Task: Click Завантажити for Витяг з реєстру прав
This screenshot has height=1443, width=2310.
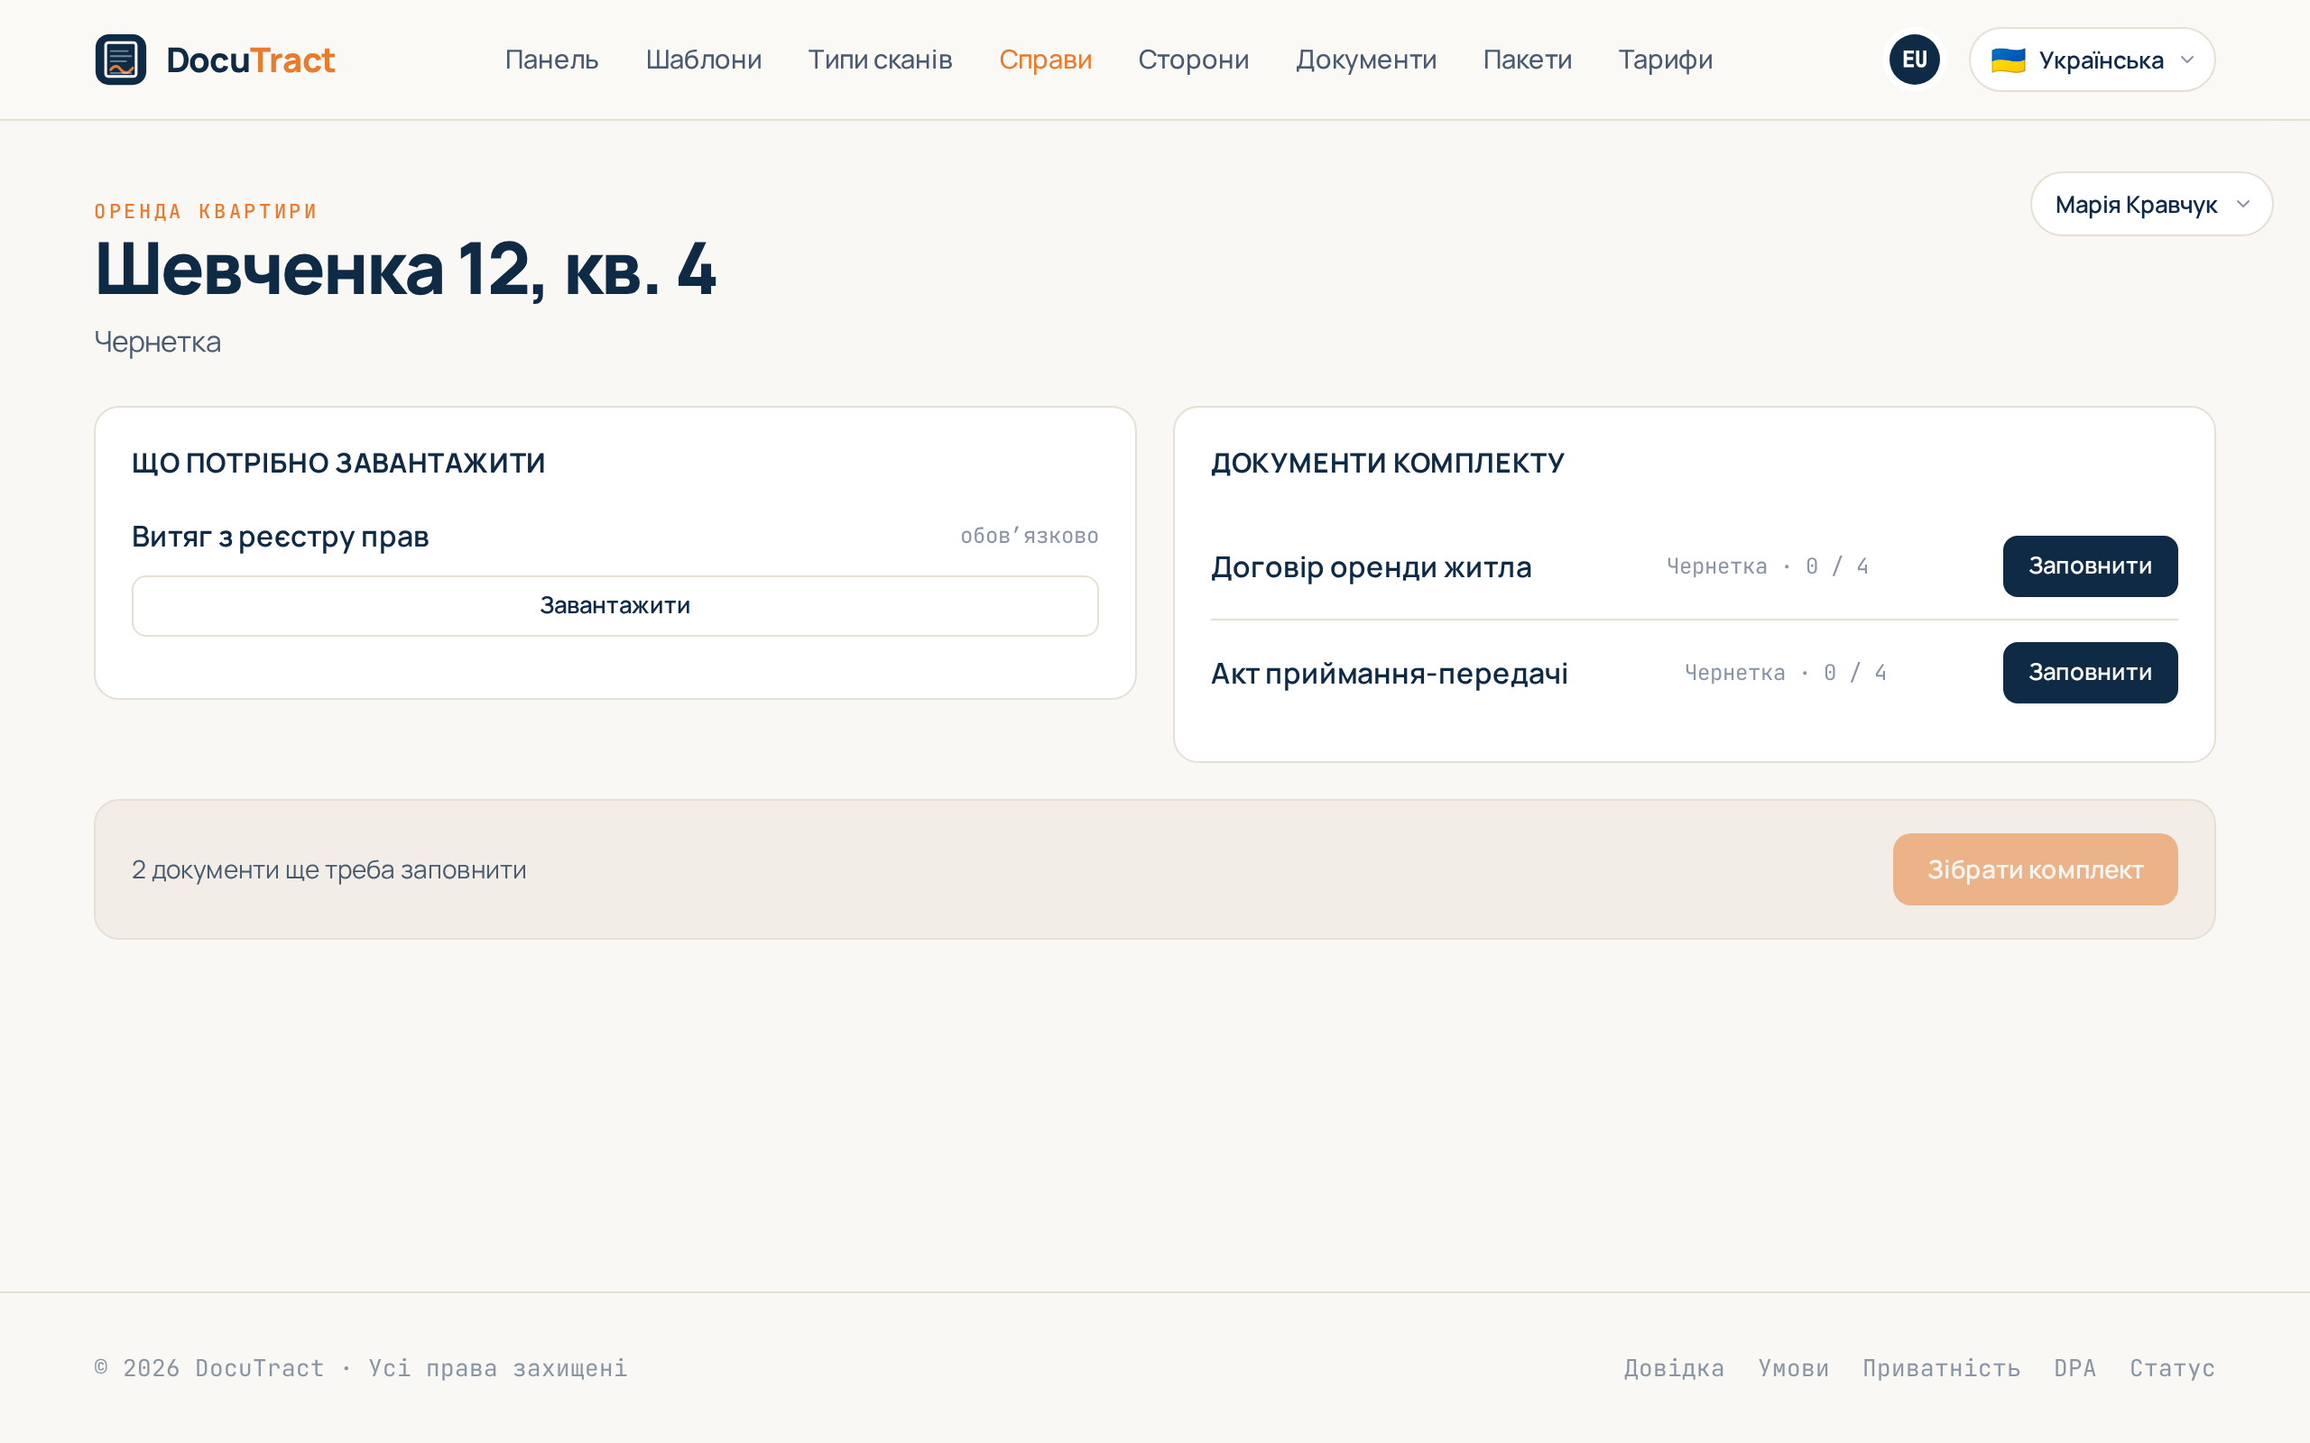Action: tap(614, 606)
